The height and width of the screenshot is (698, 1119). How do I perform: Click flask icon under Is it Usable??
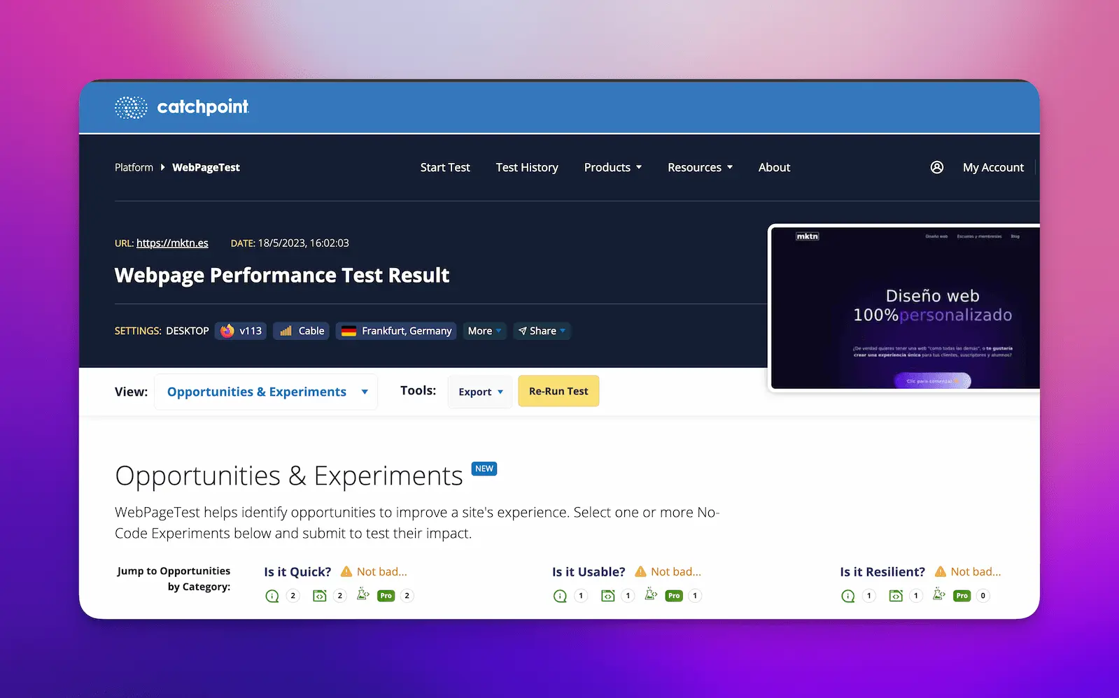[x=651, y=594]
